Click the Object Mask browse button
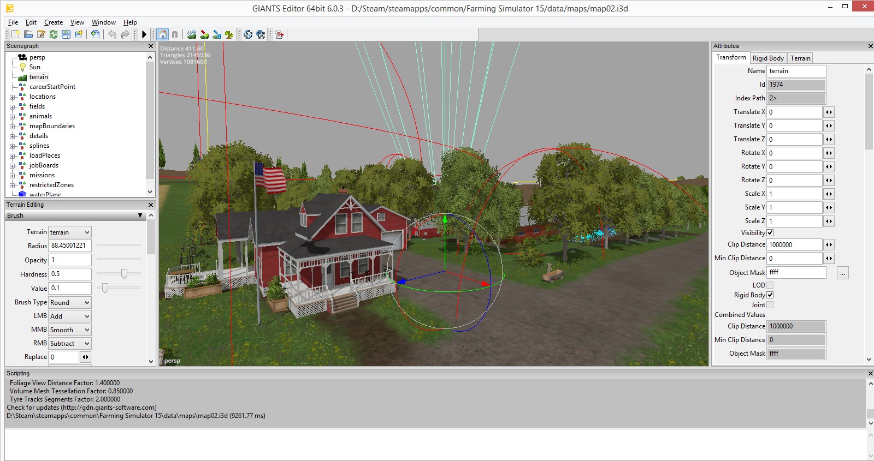Screen dimensions: 874x461 843,273
